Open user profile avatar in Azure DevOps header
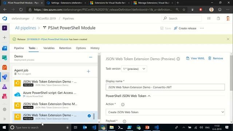The height and width of the screenshot is (131, 233). point(228,19)
